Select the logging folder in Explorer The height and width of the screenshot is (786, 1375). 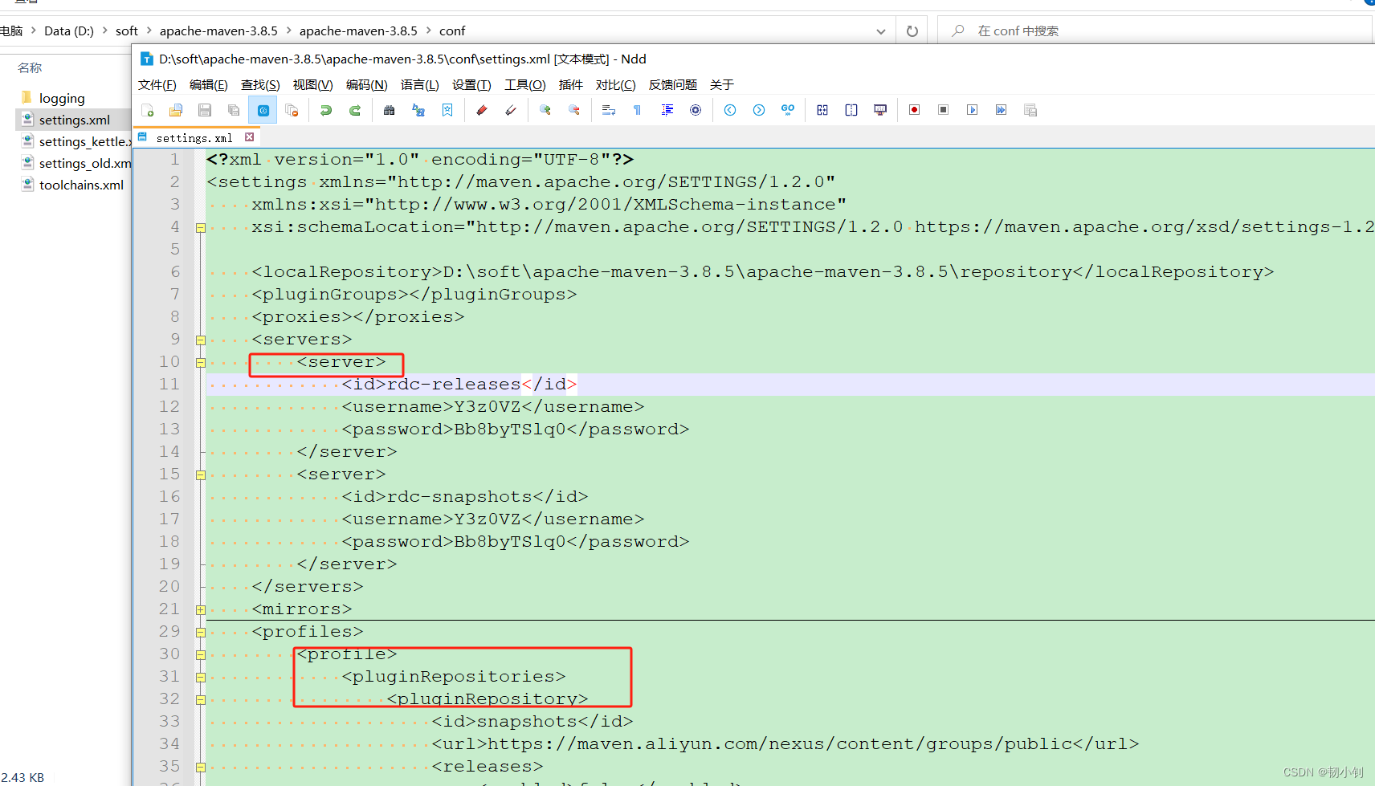pos(62,98)
